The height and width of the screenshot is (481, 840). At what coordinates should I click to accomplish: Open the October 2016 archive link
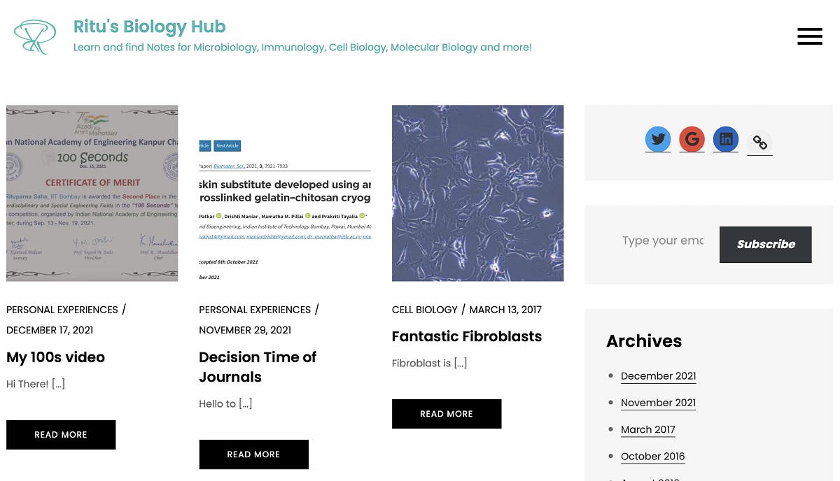pos(653,457)
